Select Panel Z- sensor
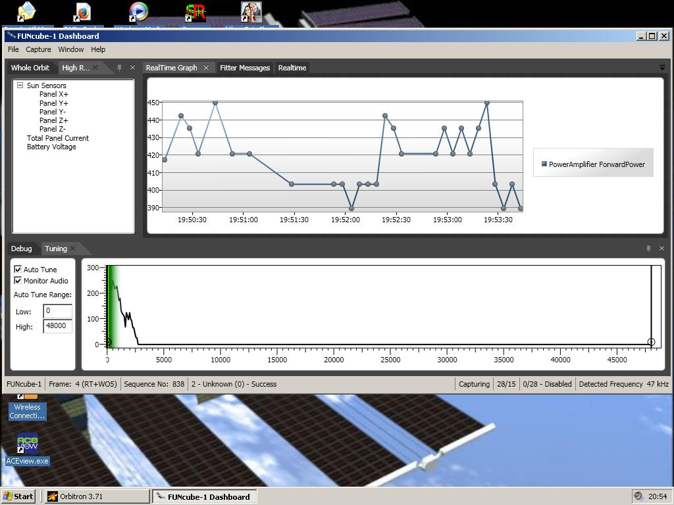Screen dimensions: 674x505 (x=53, y=129)
